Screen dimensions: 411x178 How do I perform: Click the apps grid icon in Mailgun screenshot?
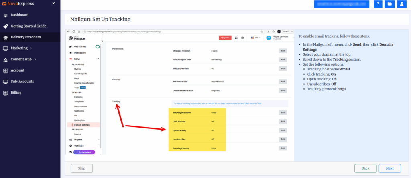(236, 38)
